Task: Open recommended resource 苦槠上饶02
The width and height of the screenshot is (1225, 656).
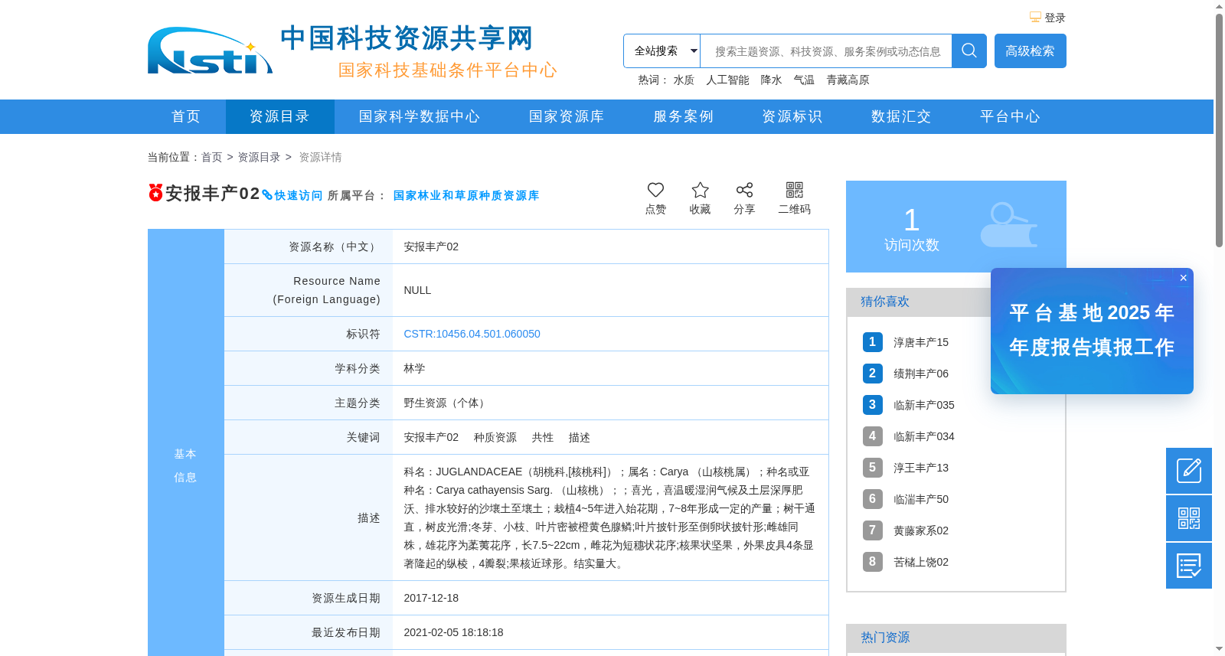Action: [x=921, y=562]
